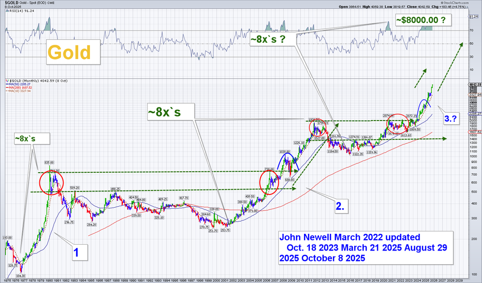Click the $GOLD ticker title
Image resolution: width=482 pixels, height=283 pixels.
pyautogui.click(x=12, y=3)
